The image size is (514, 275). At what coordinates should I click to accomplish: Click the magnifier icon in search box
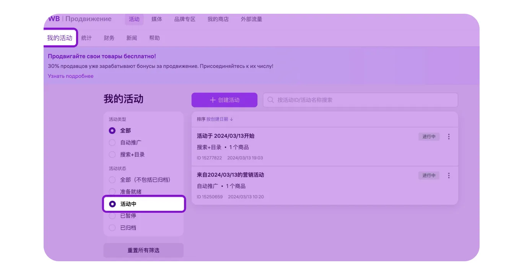[270, 100]
